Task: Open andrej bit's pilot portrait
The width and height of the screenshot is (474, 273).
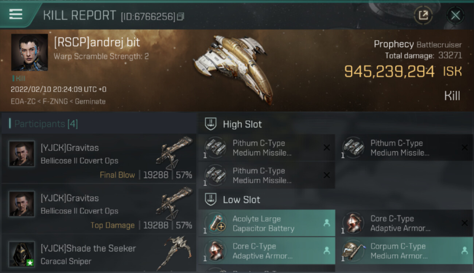Action: pos(30,52)
